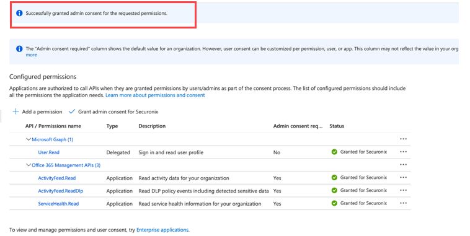
Task: Open the Enterprise applications link
Action: click(x=162, y=230)
